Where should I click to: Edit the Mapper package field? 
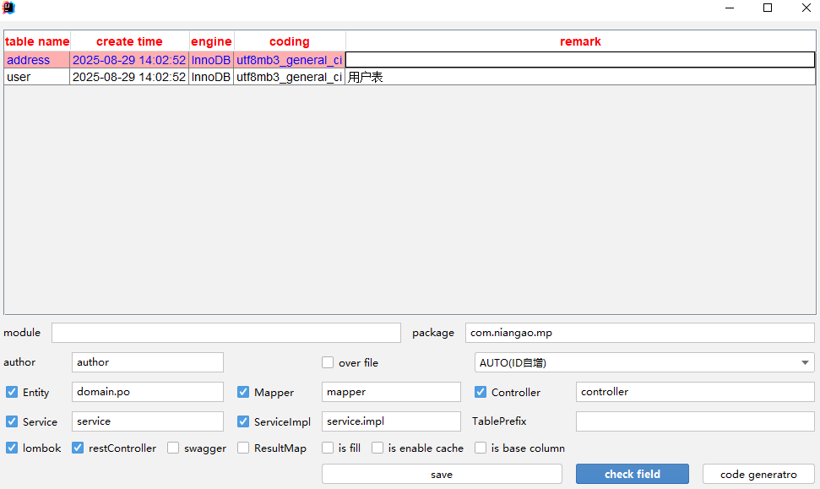click(x=391, y=392)
